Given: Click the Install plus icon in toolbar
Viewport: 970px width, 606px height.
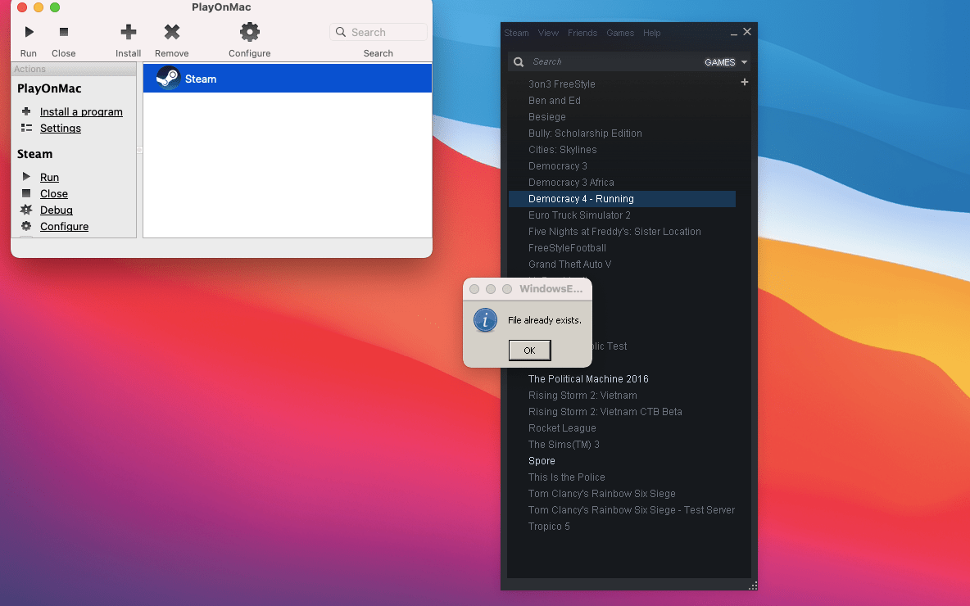Looking at the screenshot, I should pos(128,32).
